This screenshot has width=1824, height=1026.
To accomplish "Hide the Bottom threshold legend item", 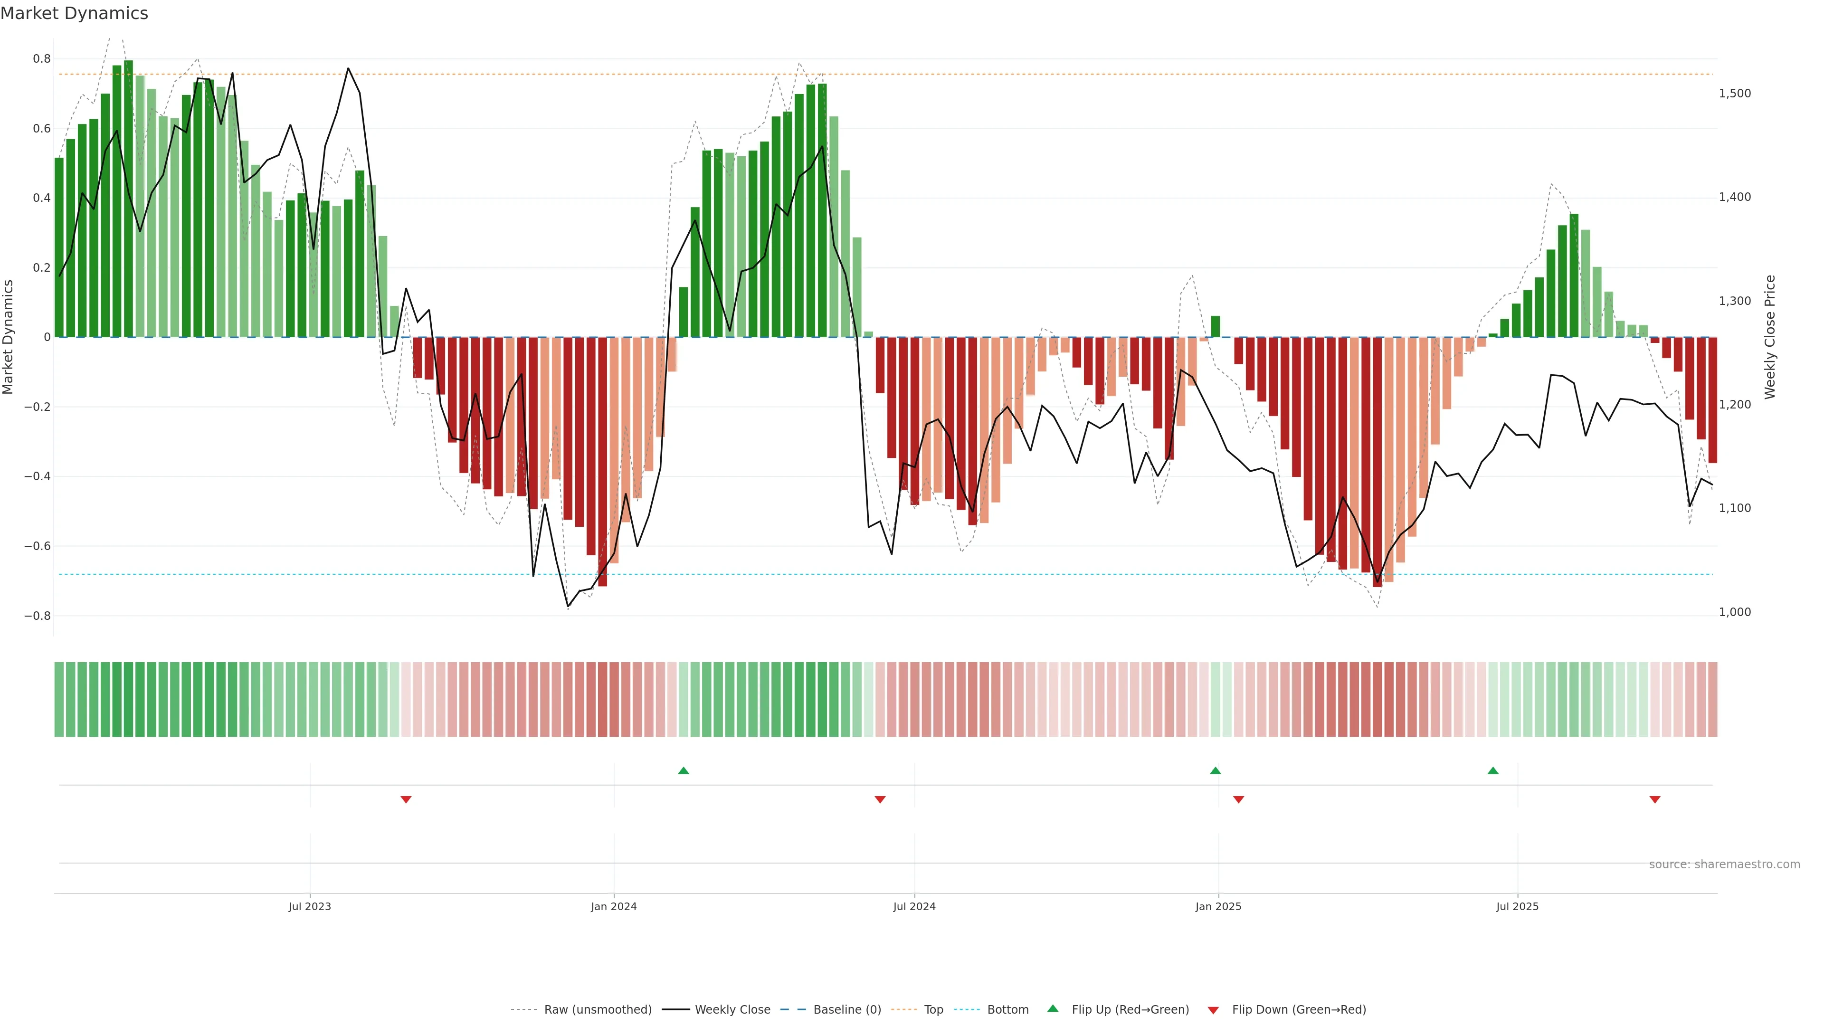I will point(1007,1010).
